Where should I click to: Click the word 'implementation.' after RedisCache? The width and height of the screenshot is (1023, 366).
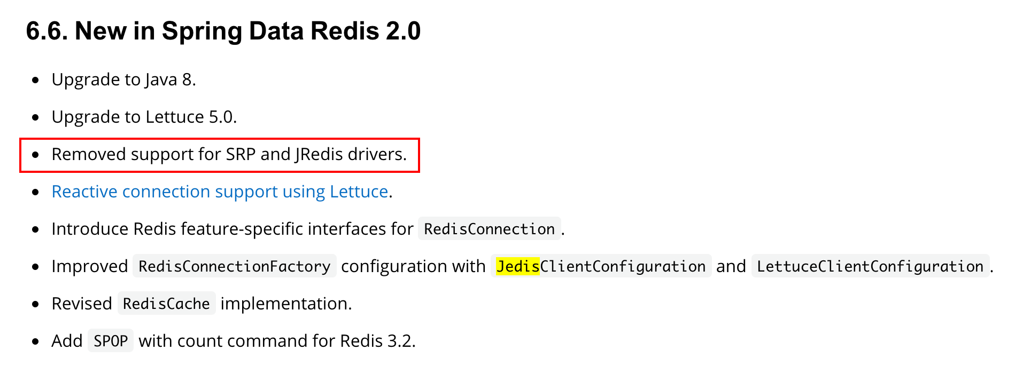pos(286,304)
